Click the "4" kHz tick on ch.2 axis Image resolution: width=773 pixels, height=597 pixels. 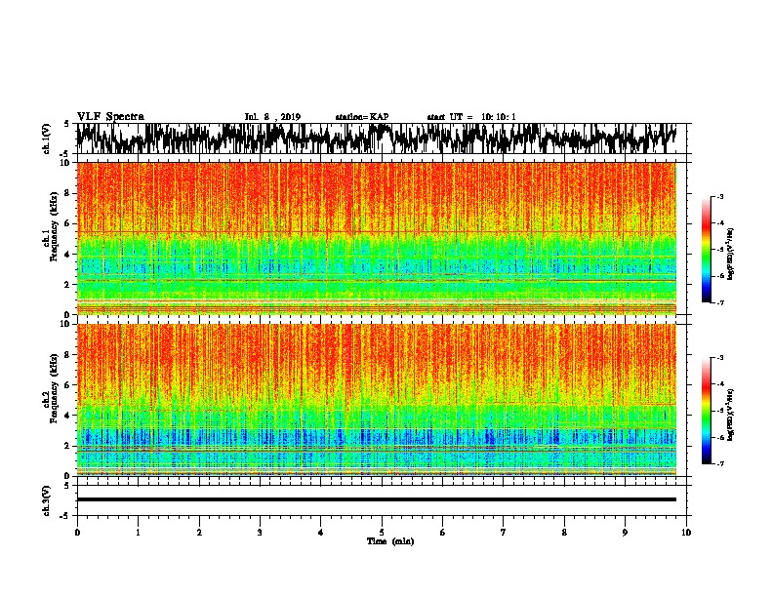coord(66,416)
